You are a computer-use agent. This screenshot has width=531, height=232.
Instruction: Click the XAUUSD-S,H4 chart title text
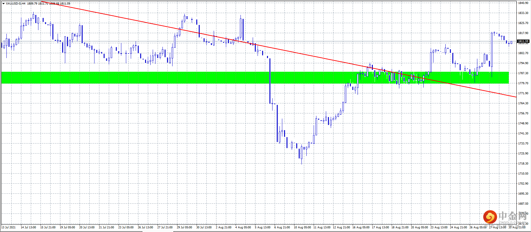(16, 4)
